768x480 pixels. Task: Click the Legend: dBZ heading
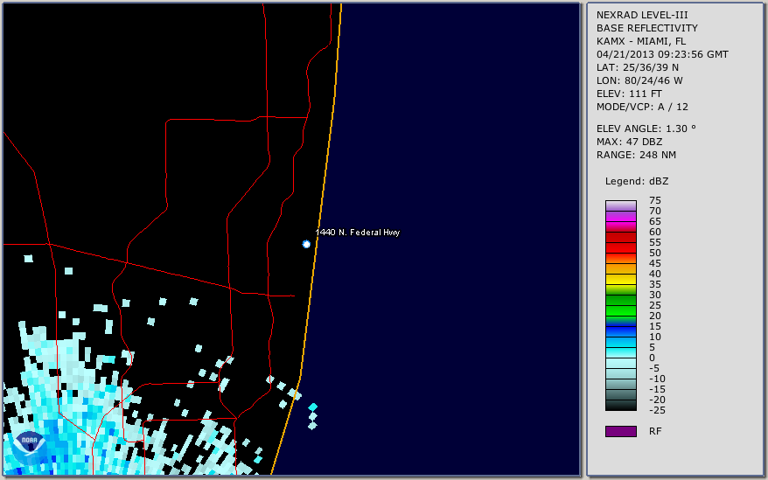(636, 181)
